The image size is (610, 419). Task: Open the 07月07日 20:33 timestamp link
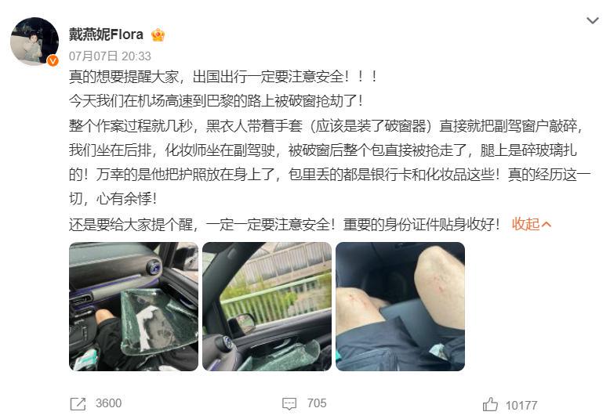point(110,56)
